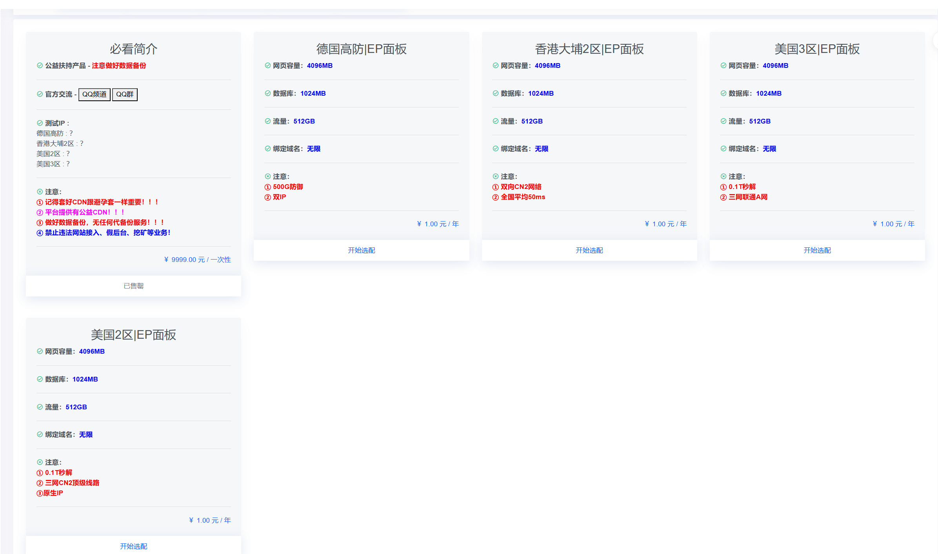Viewport: 938px width, 554px height.
Task: Click 开始选配 under 德国高防 EP面板
Action: (361, 250)
